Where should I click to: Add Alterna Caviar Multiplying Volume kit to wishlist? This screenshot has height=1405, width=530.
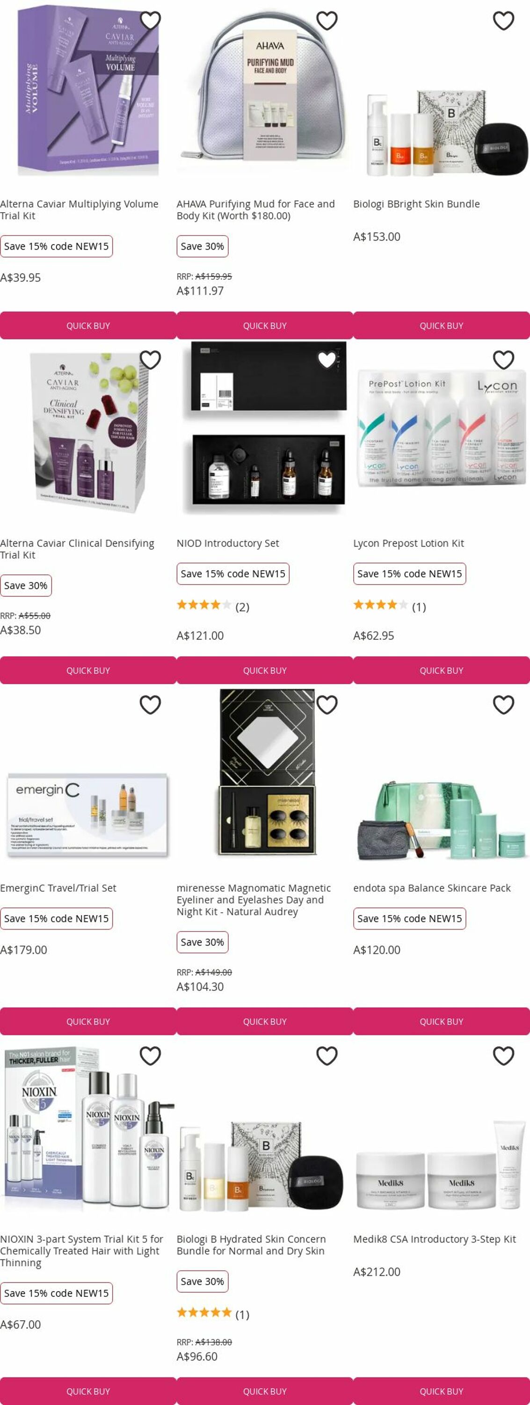pos(150,21)
